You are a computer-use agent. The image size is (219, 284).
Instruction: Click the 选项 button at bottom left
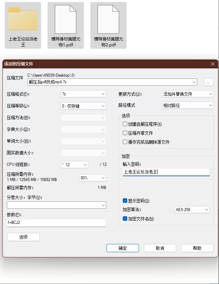(23, 237)
